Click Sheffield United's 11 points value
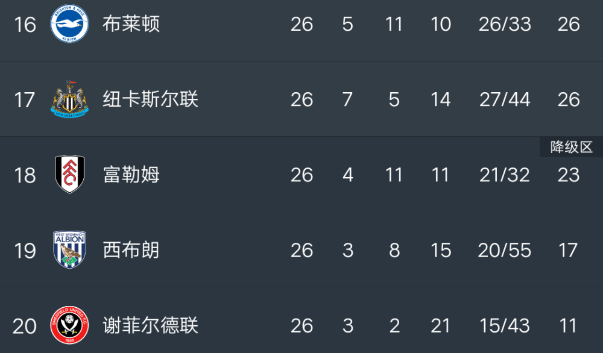This screenshot has height=353, width=603. pyautogui.click(x=568, y=326)
